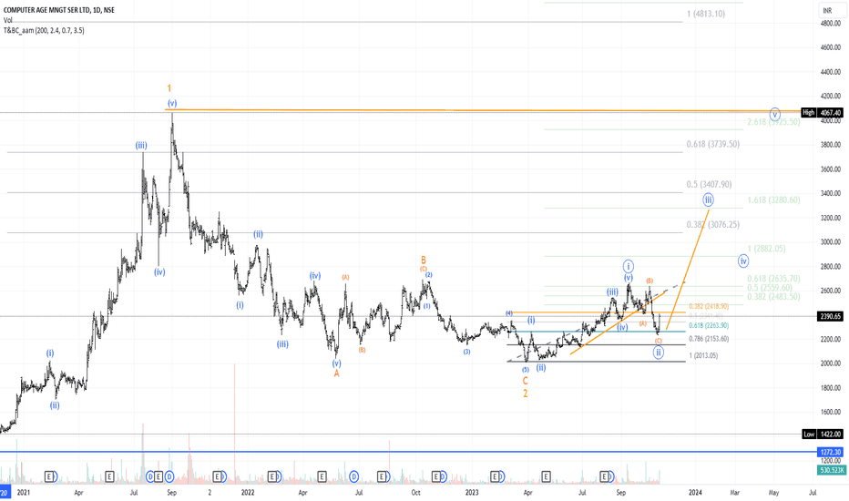
Task: Click the dividend D marker above the Sep 2021 label
Action: (x=169, y=476)
